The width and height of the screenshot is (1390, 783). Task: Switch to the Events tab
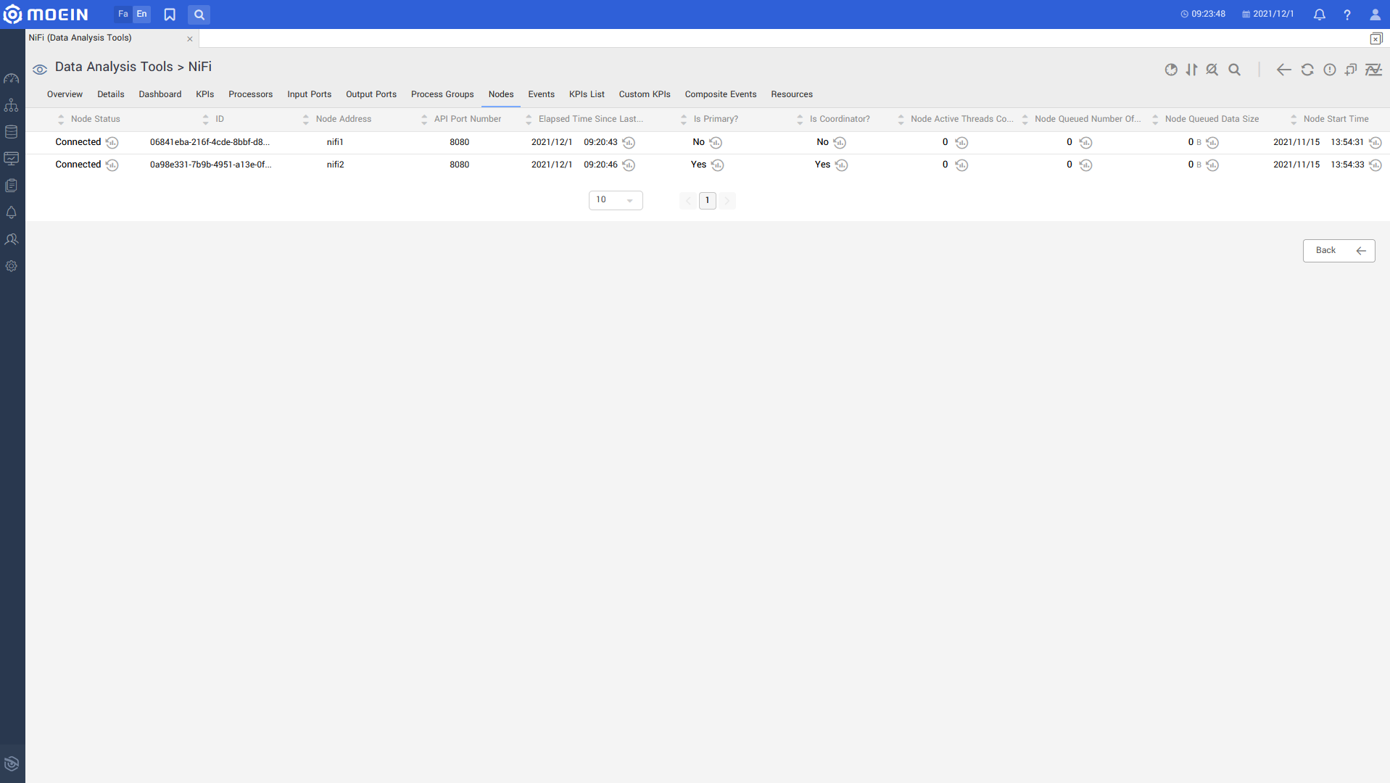click(x=541, y=94)
